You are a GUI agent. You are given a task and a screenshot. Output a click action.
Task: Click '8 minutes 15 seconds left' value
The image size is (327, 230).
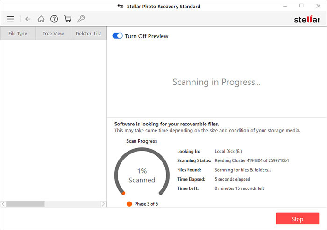point(239,188)
